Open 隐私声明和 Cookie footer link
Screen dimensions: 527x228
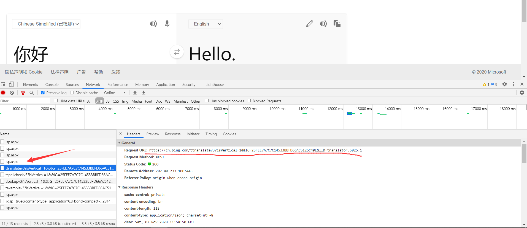pyautogui.click(x=24, y=72)
